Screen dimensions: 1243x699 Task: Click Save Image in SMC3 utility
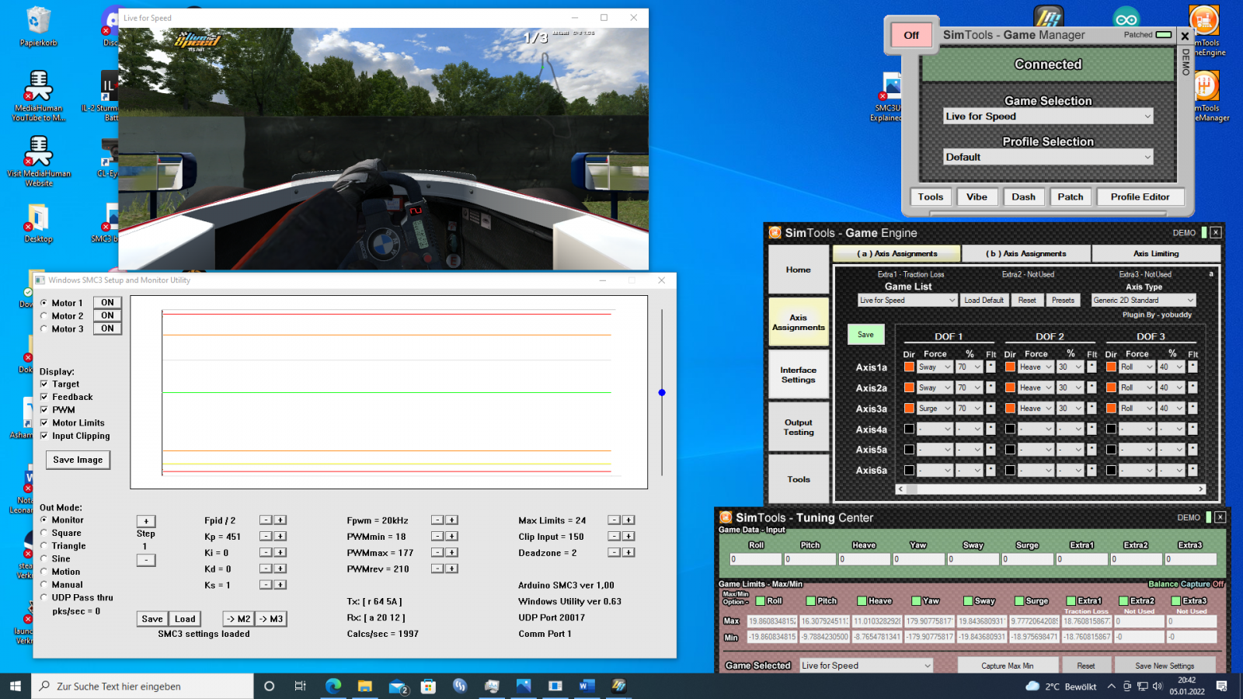click(78, 460)
